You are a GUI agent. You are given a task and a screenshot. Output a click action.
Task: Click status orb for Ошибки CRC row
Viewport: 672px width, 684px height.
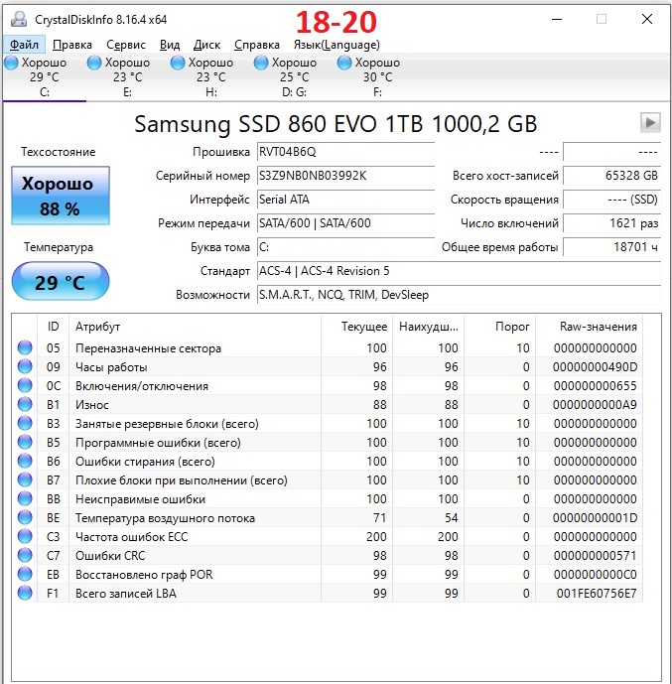point(25,555)
